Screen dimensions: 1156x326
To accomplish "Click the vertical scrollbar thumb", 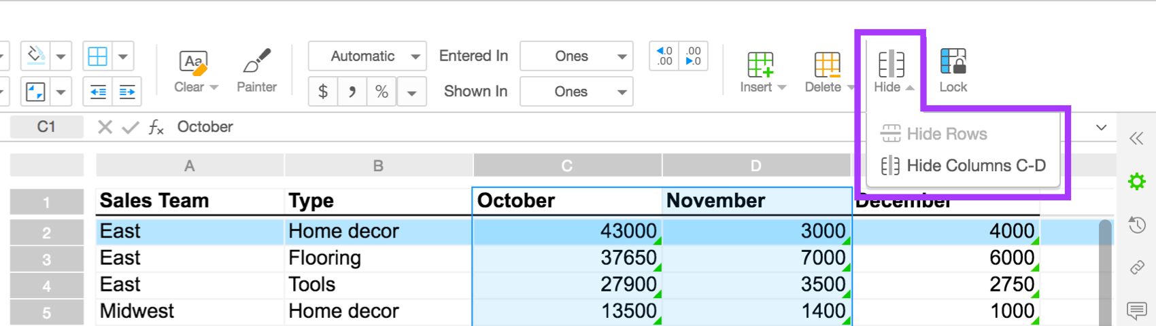I will click(x=1106, y=272).
